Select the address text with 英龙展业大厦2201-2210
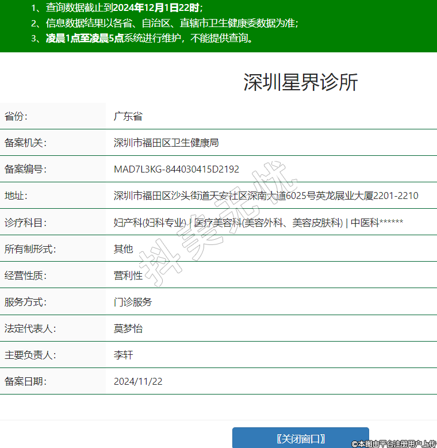The width and height of the screenshot is (437, 448). pos(266,196)
